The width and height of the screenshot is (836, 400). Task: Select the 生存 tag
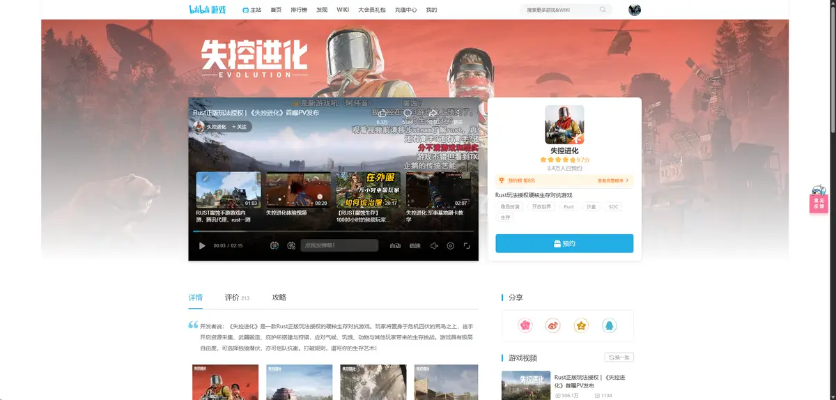(x=505, y=218)
